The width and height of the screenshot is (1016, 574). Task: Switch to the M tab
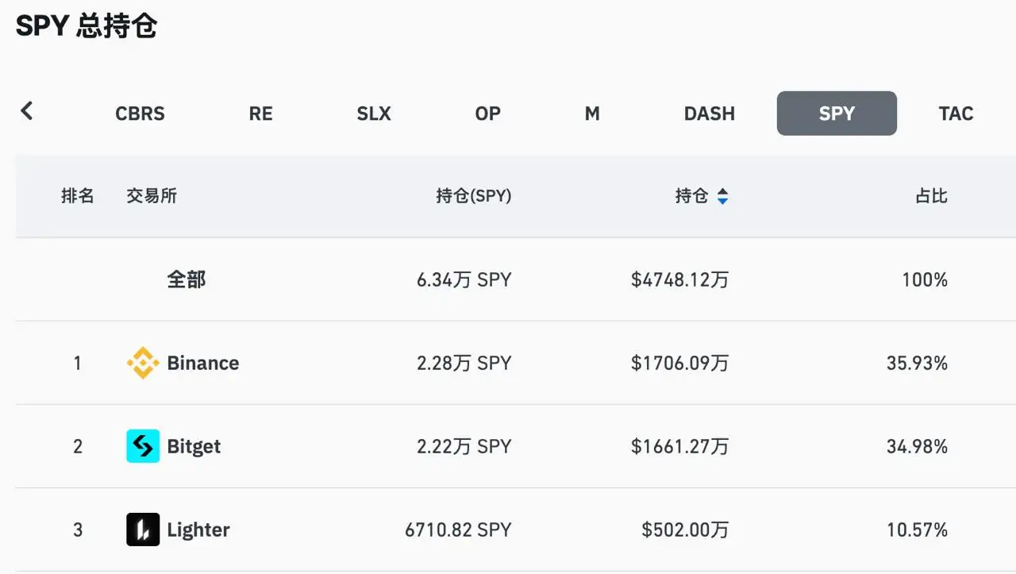point(592,114)
